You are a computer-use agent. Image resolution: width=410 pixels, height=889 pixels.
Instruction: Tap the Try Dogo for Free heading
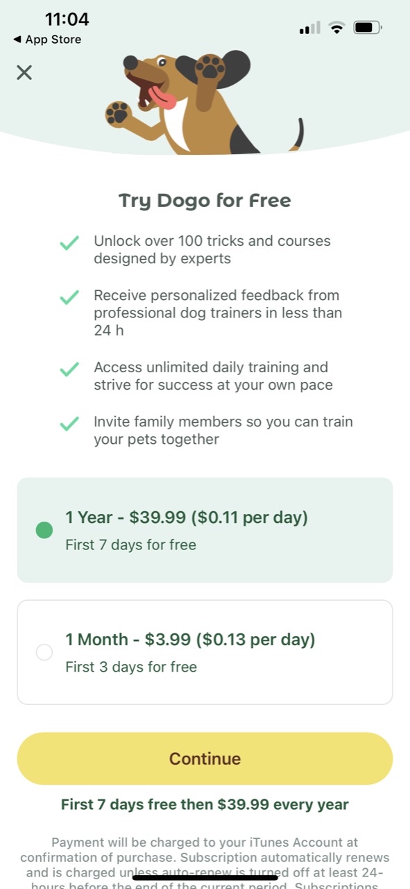pyautogui.click(x=205, y=200)
